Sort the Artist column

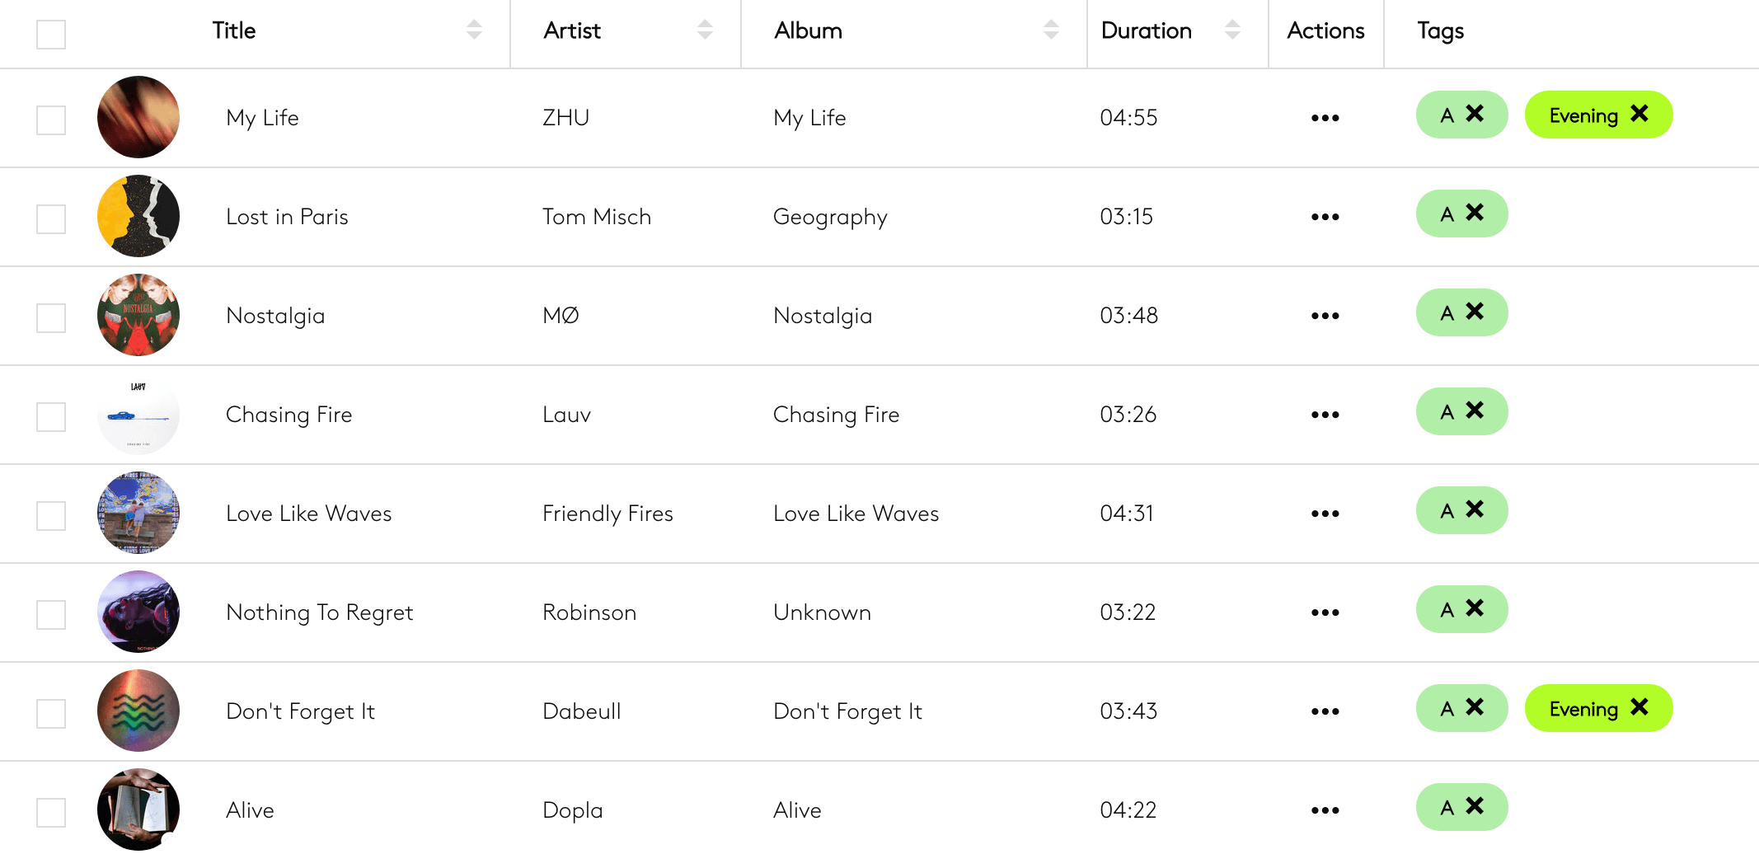coord(705,30)
